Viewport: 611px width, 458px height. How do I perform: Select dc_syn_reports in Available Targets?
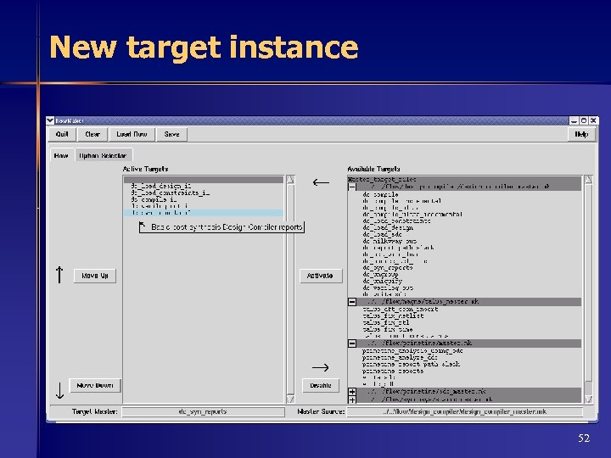(x=387, y=268)
